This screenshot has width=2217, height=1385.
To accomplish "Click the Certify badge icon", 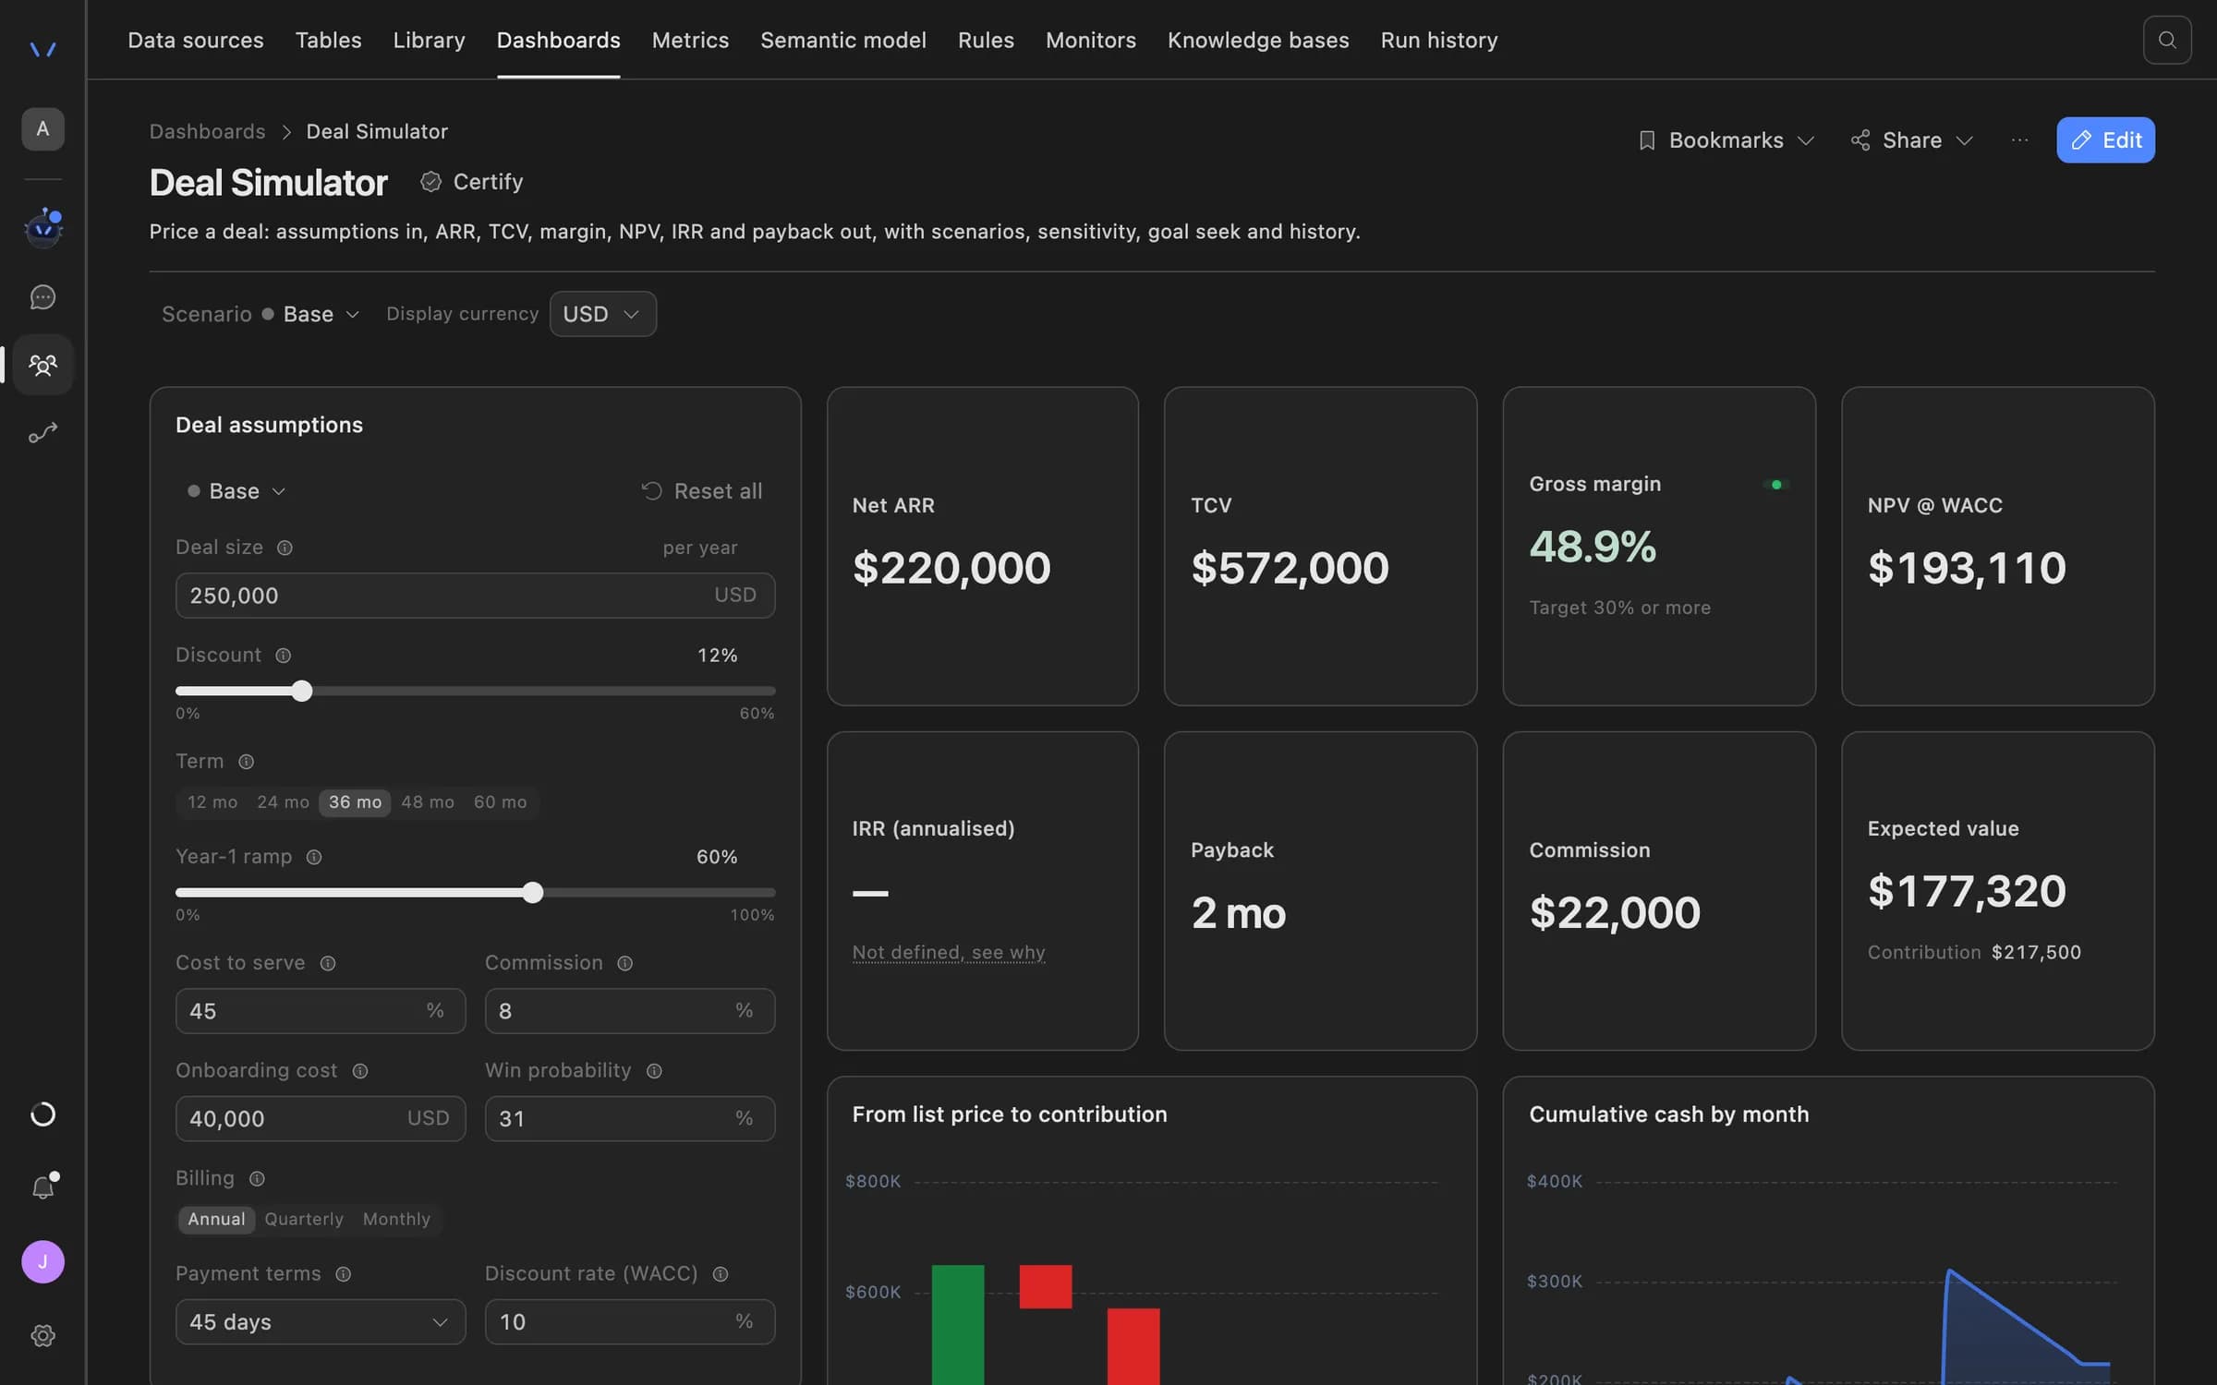I will coord(430,182).
